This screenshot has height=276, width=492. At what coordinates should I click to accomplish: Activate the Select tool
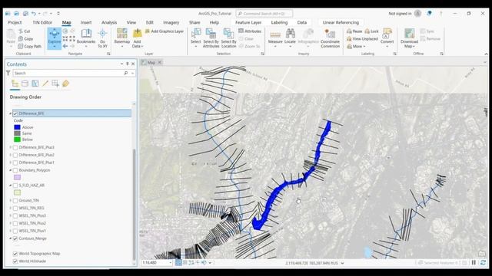pyautogui.click(x=196, y=38)
